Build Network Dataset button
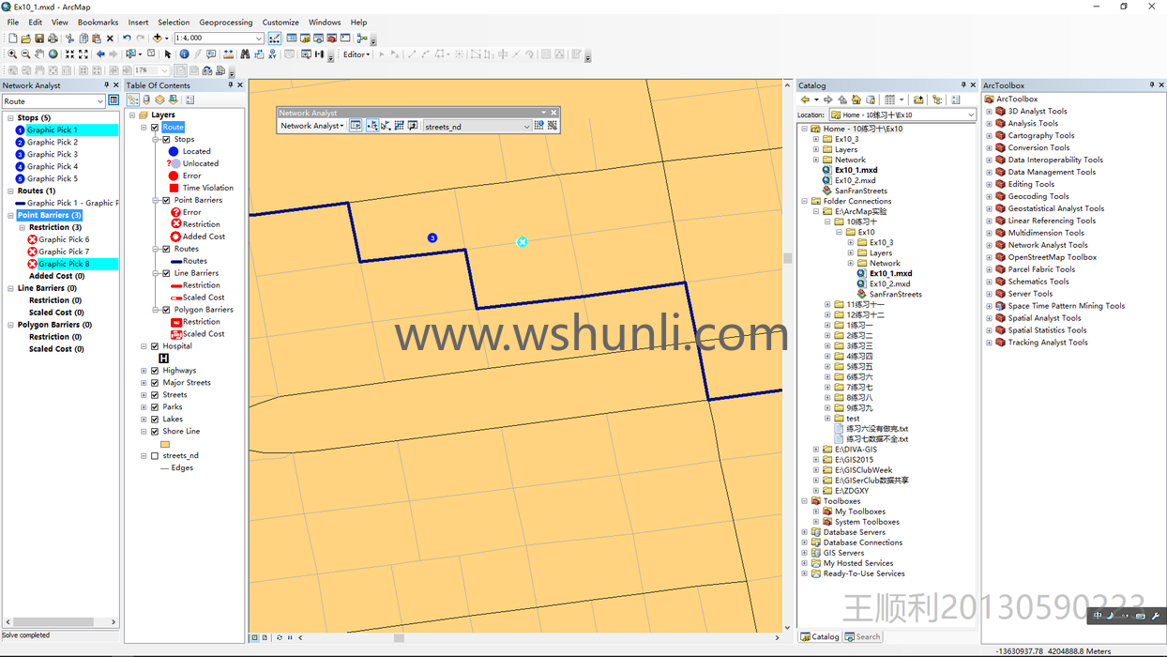This screenshot has width=1167, height=657. pos(552,126)
